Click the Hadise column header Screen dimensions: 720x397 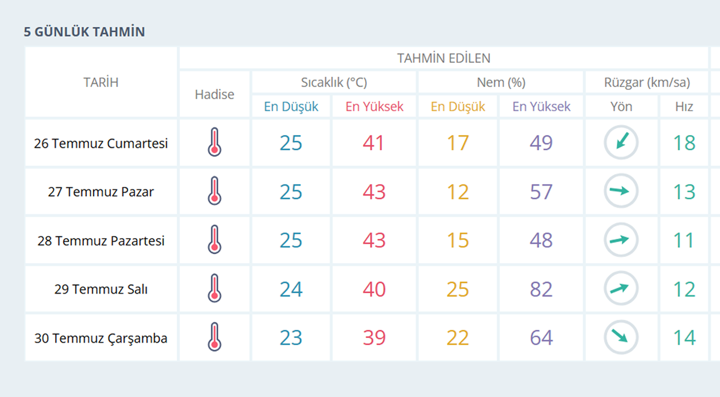click(214, 94)
